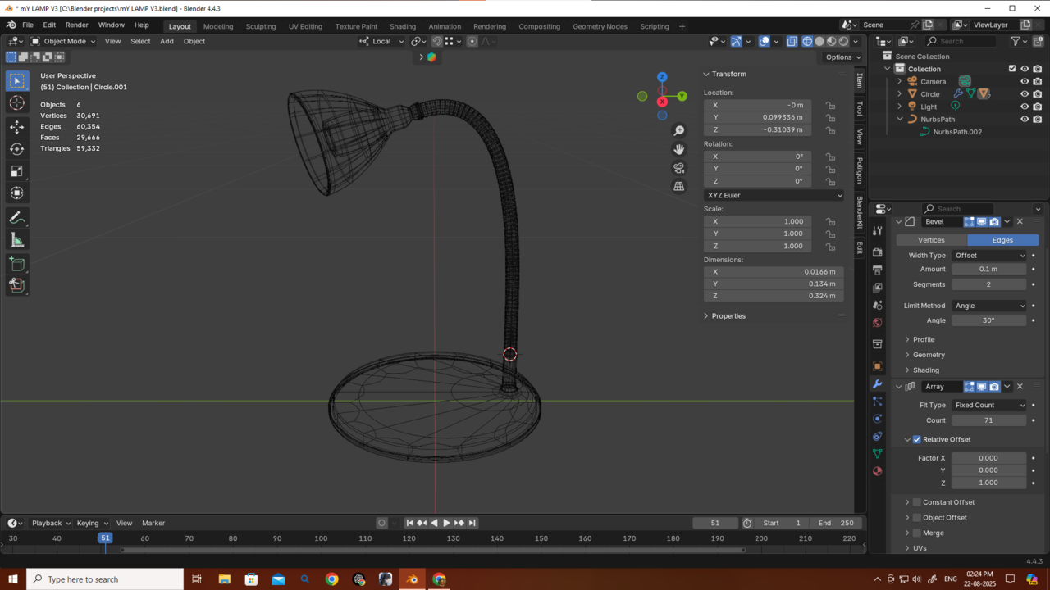Expand the Profile section of Bevel
The image size is (1050, 590).
click(x=924, y=339)
